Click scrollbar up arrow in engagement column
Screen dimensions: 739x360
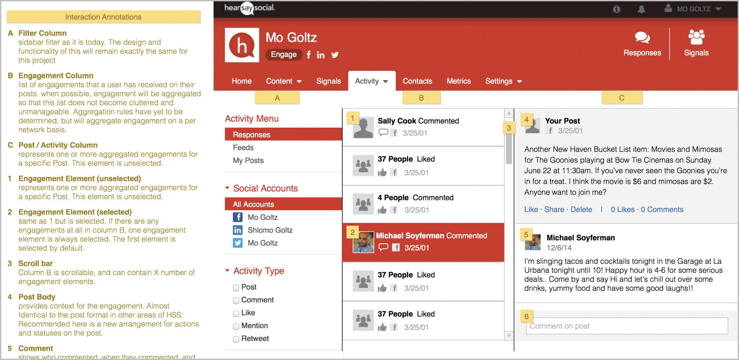pos(509,113)
